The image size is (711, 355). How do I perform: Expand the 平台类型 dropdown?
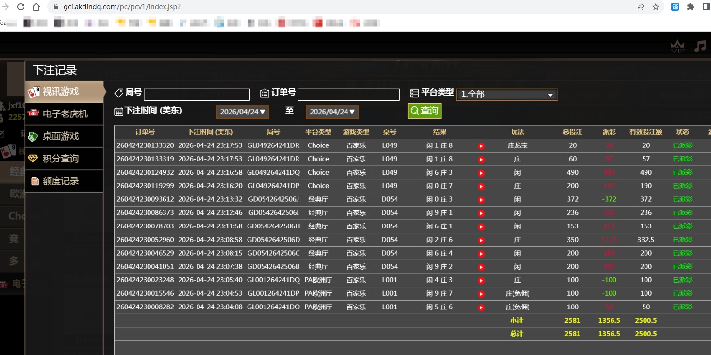(x=507, y=95)
